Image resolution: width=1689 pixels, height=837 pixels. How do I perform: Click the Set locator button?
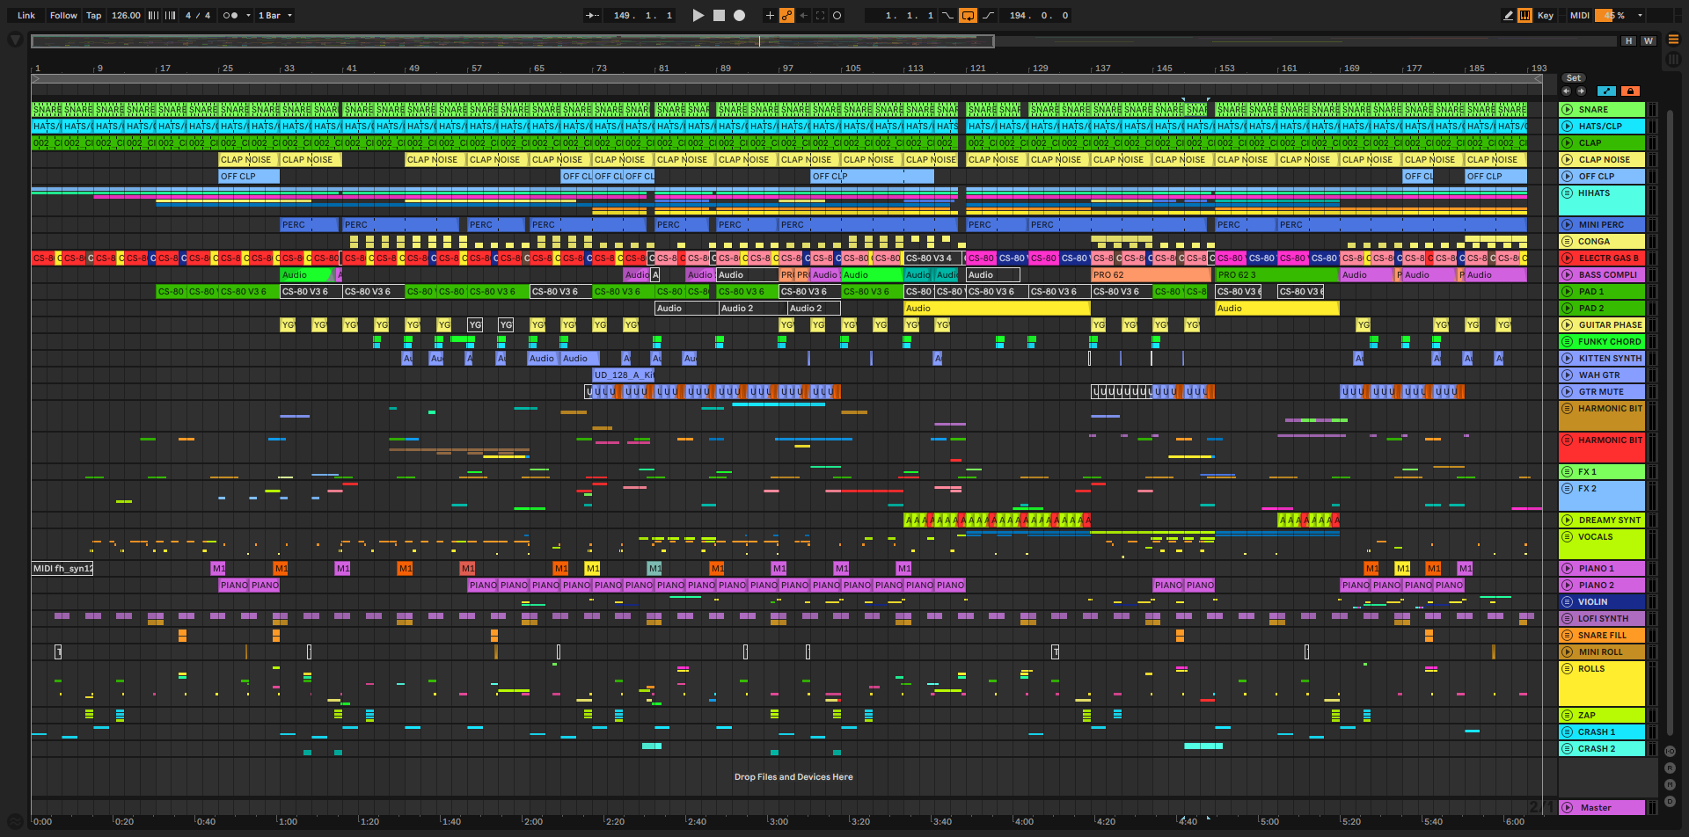(x=1574, y=78)
